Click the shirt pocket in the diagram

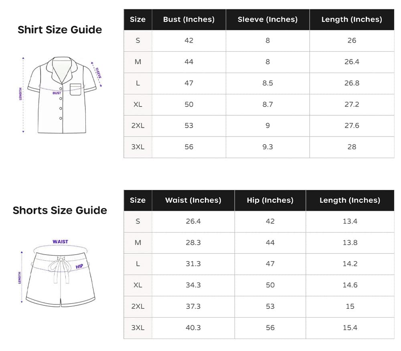click(x=75, y=89)
